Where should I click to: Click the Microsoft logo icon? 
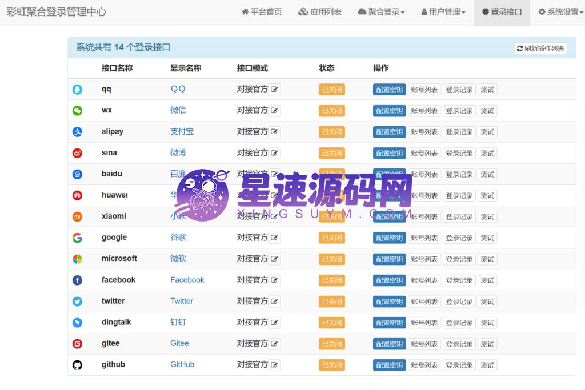[x=77, y=259]
